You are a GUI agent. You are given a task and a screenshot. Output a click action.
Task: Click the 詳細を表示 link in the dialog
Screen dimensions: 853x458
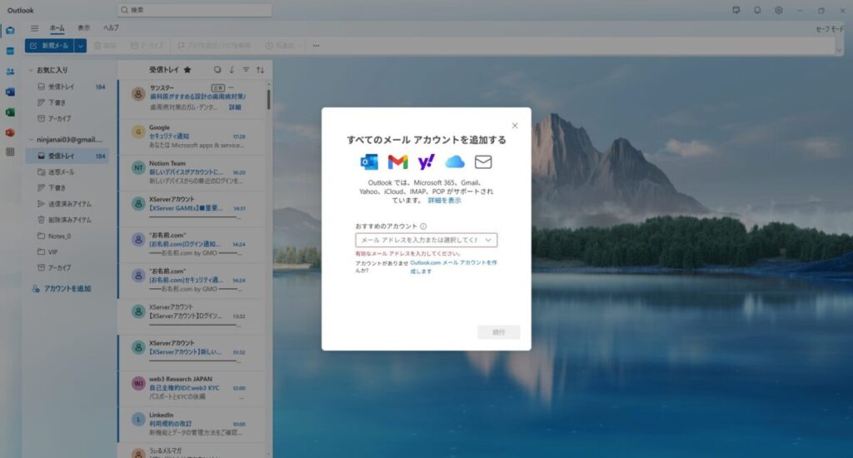coord(444,201)
